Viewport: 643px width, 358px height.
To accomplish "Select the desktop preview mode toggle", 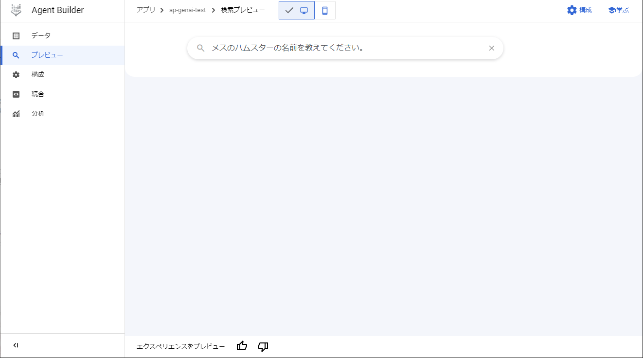I will (x=304, y=10).
